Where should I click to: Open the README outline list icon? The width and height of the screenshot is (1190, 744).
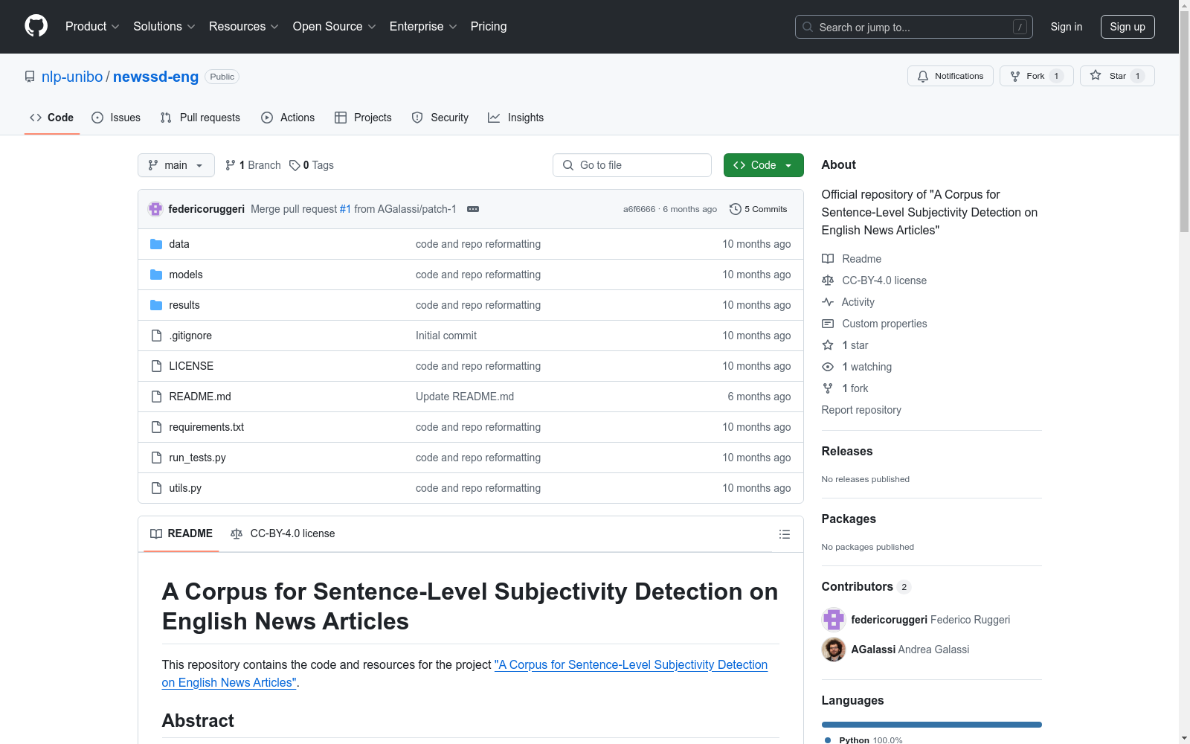784,534
